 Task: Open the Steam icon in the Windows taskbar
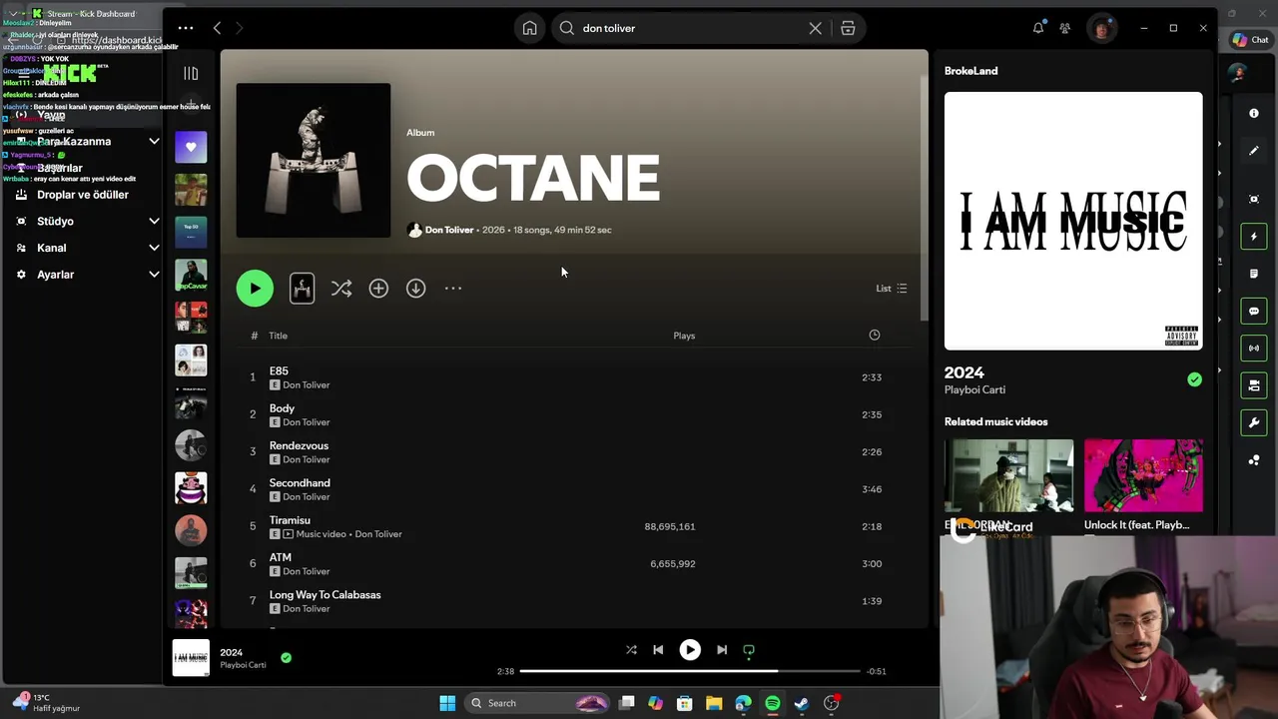point(801,703)
